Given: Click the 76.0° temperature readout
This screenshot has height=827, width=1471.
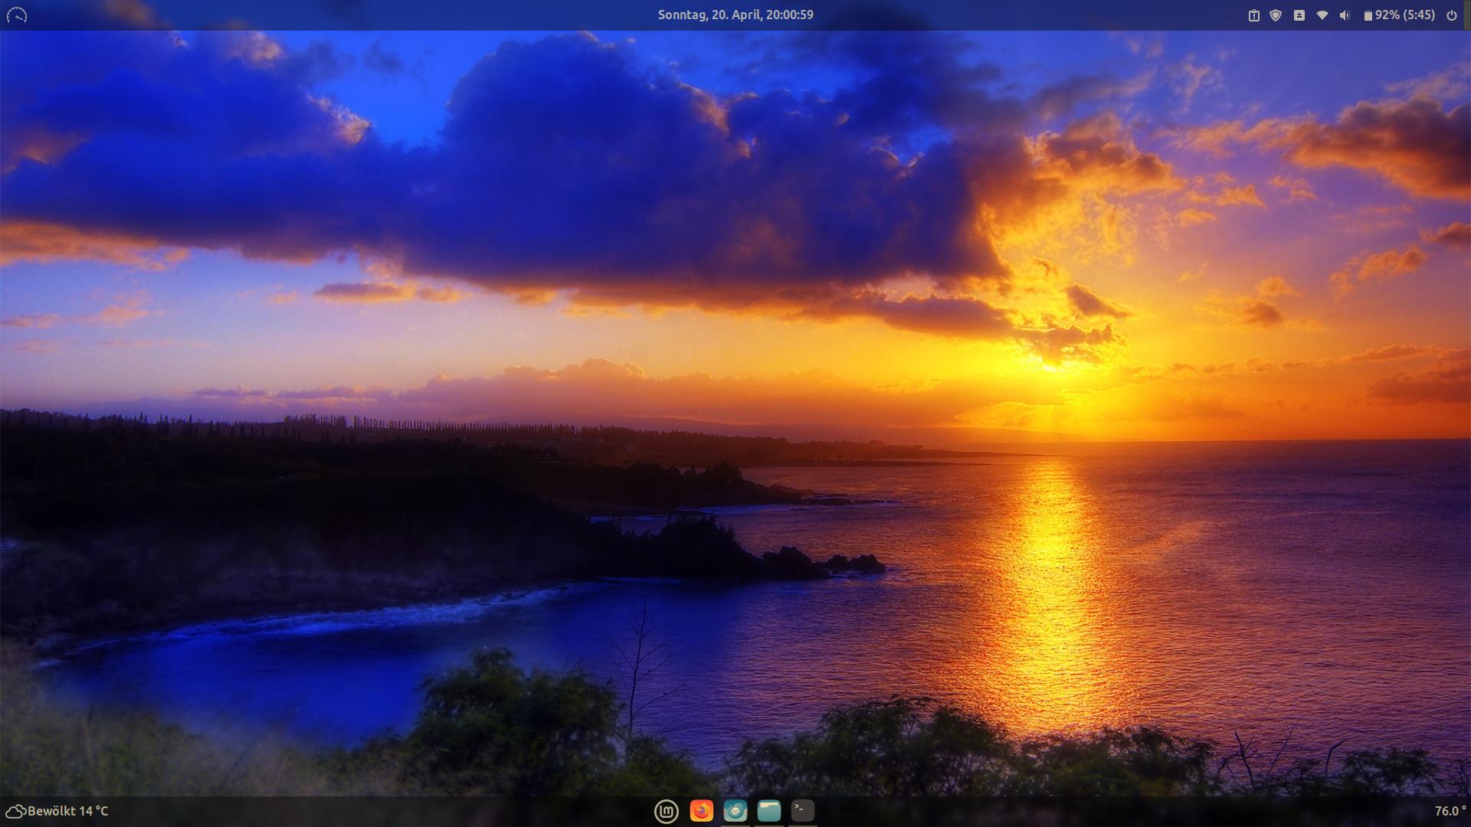Looking at the screenshot, I should pyautogui.click(x=1450, y=811).
